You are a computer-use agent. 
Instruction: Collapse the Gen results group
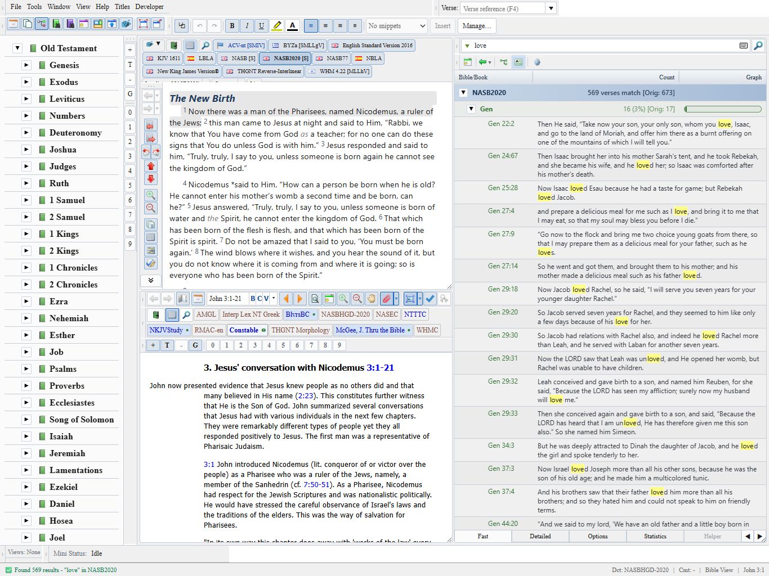472,109
